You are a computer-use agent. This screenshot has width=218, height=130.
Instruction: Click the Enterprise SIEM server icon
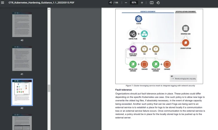[186, 29]
